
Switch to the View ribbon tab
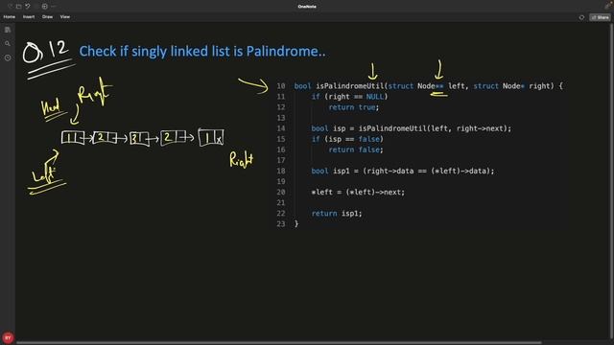pos(65,17)
